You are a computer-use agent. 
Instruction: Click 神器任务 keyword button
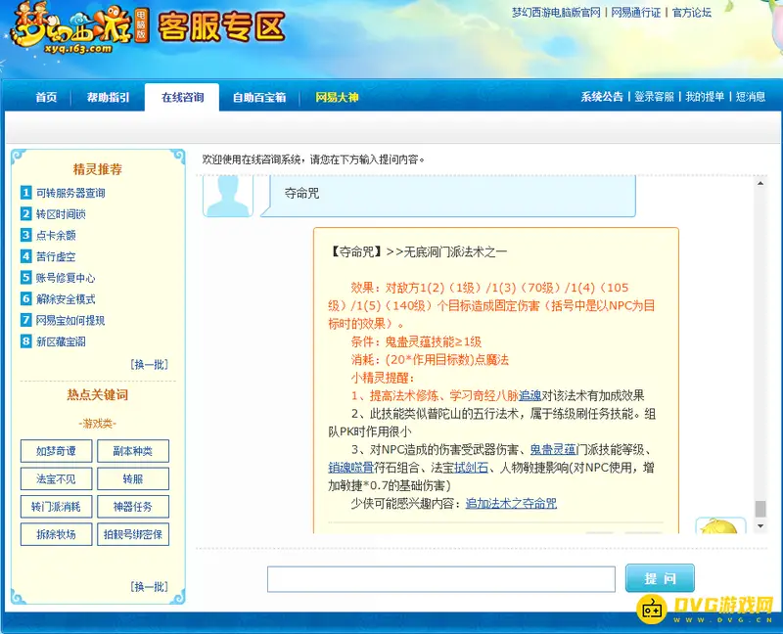[133, 506]
